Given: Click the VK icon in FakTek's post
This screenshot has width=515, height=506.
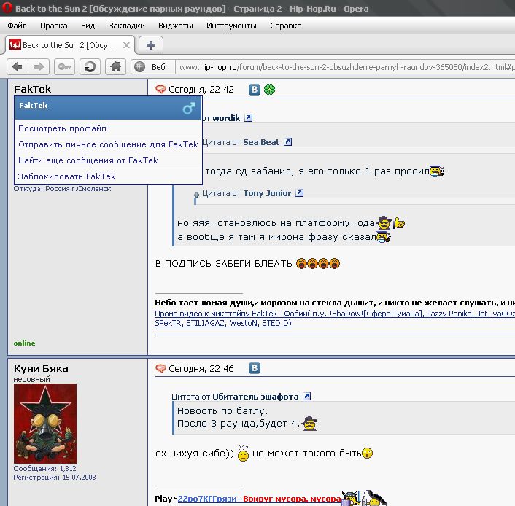Looking at the screenshot, I should [x=255, y=90].
